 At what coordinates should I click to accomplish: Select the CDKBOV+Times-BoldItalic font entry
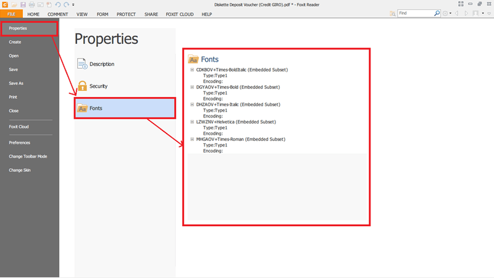click(x=242, y=70)
